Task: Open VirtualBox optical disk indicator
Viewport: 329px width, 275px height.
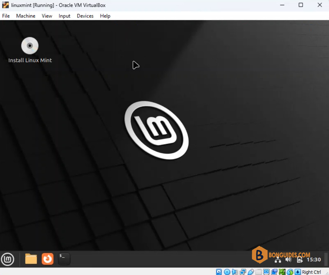Action: 227,272
